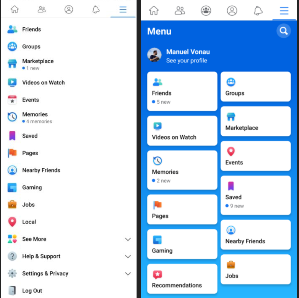Image resolution: width=299 pixels, height=298 pixels.
Task: Open Friends card with 5 new
Action: pyautogui.click(x=182, y=91)
